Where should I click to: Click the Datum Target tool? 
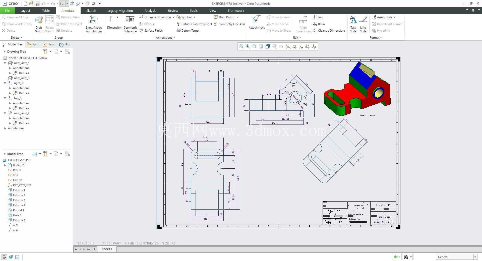[188, 31]
